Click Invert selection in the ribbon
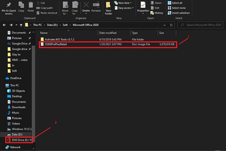The width and height of the screenshot is (226, 151). point(179,13)
